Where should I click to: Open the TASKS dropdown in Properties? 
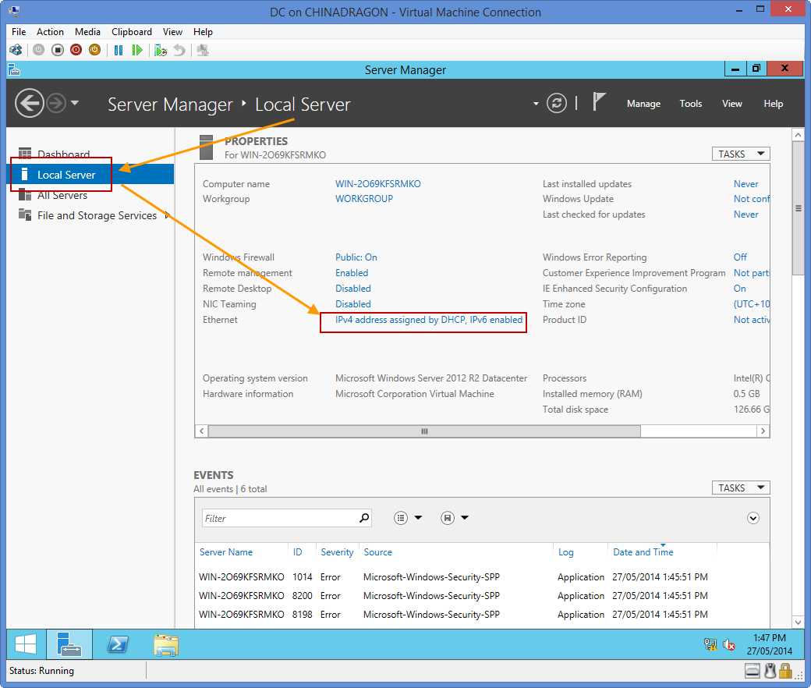[741, 154]
